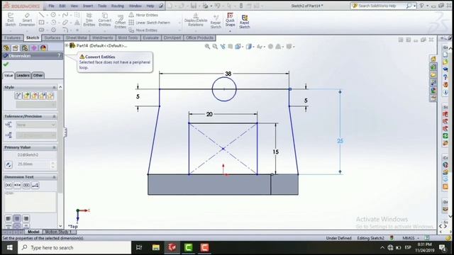454x255 pixels.
Task: Click Mirror Entities in the sketch toolbar
Action: (x=143, y=15)
